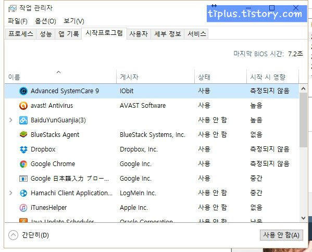The width and height of the screenshot is (312, 252).
Task: Click the BlueStacks Agent icon
Action: click(x=23, y=135)
